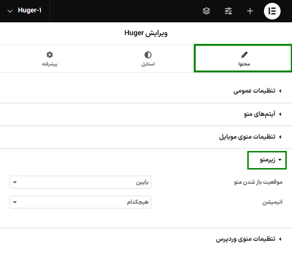This screenshot has width=292, height=264.
Task: Expand the تنظیمات عمومی section
Action: click(146, 91)
